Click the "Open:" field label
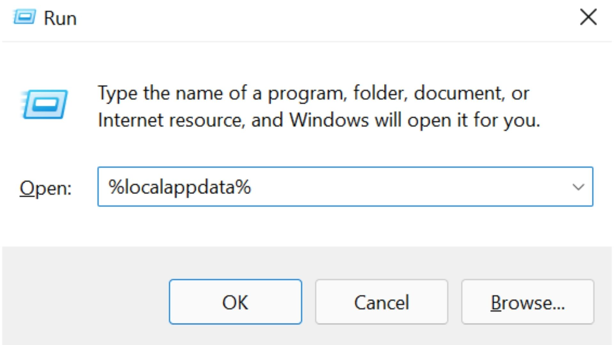614x345 pixels. 46,188
